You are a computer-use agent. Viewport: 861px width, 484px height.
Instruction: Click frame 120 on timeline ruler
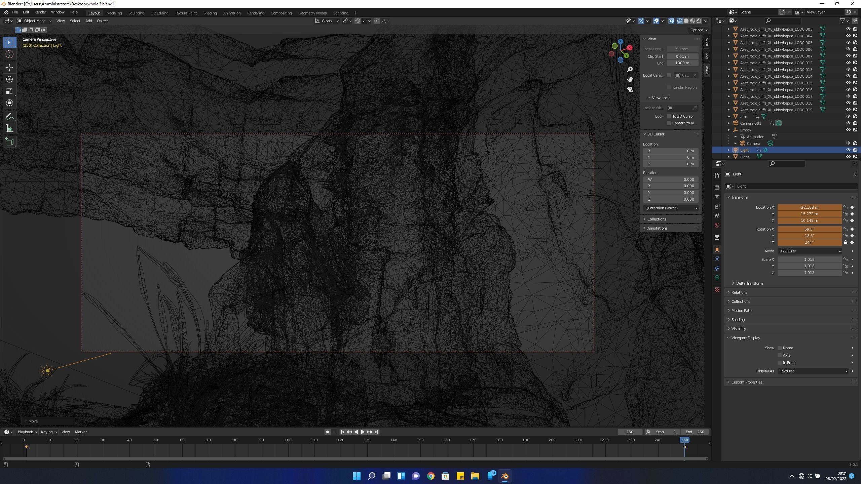tap(341, 440)
